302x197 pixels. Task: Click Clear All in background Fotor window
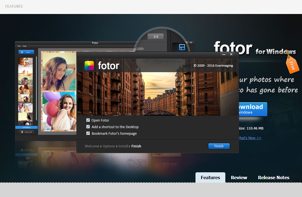[x=26, y=132]
